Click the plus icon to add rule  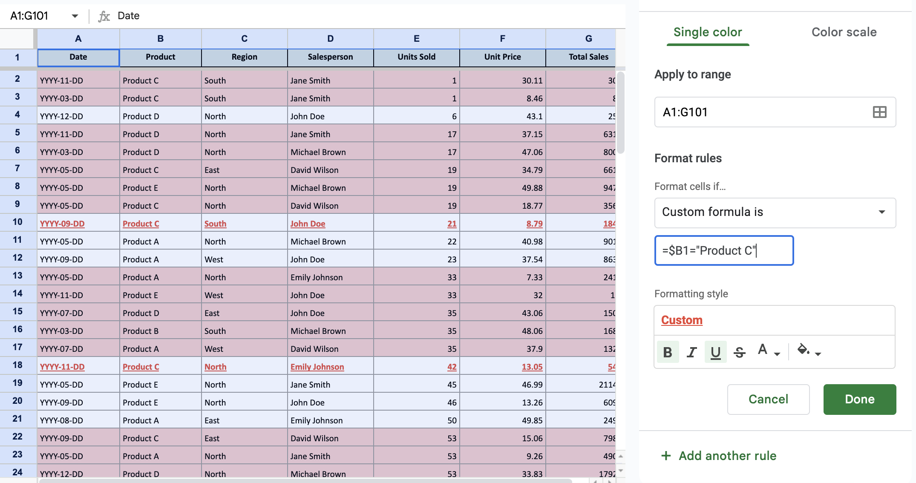click(x=666, y=456)
